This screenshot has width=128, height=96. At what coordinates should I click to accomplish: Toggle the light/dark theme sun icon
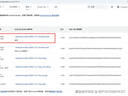coord(112,7)
